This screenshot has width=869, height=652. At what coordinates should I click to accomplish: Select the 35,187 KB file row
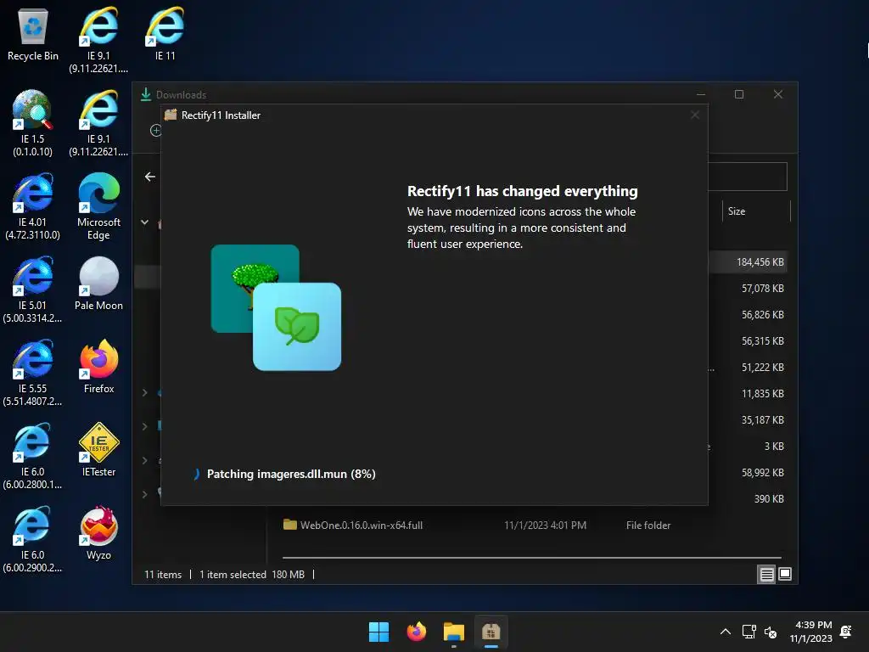(x=748, y=419)
